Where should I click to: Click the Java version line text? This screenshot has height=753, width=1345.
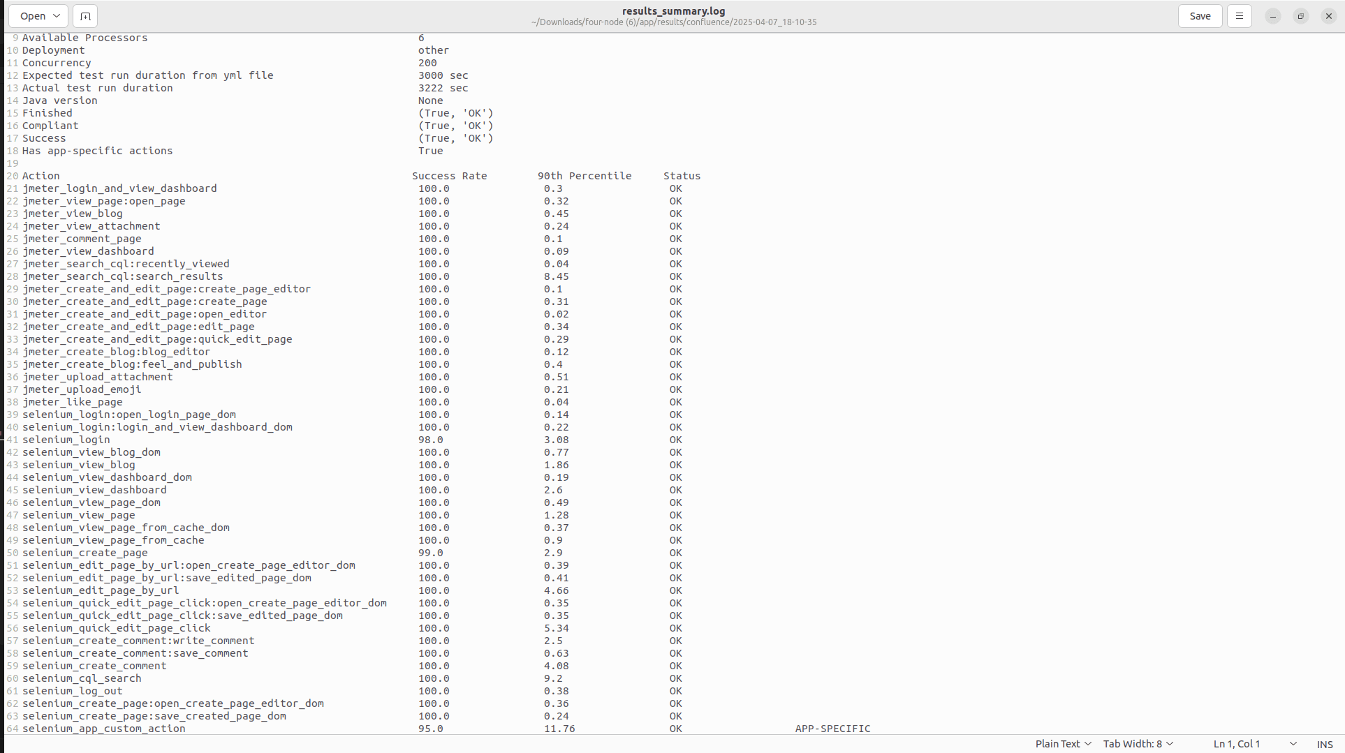[x=60, y=100]
